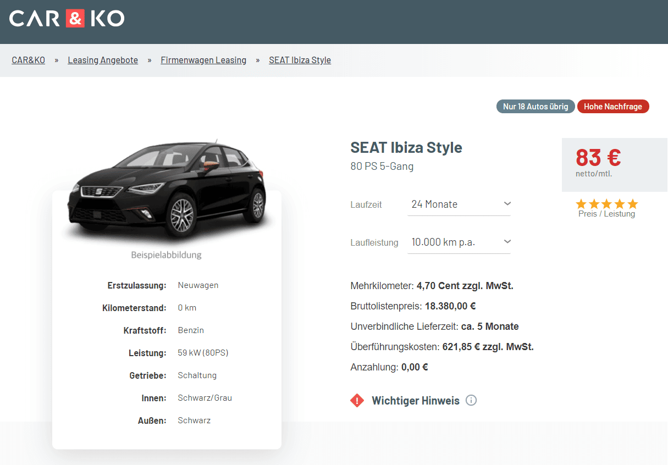The image size is (668, 465).
Task: Expand the Wichtiger Hinweis section
Action: coord(415,401)
